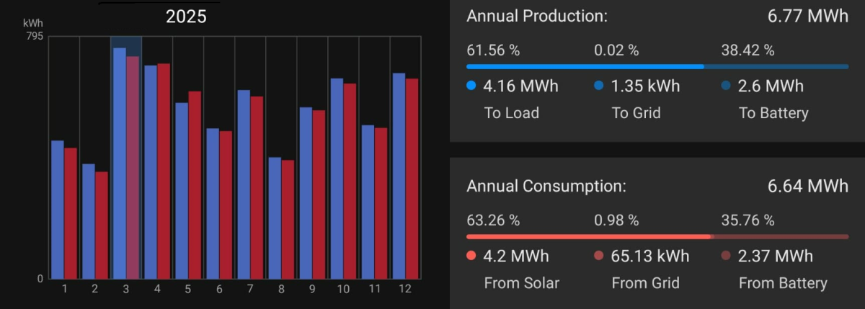Select the month 8 red consumption bar
Image resolution: width=865 pixels, height=309 pixels.
point(288,220)
